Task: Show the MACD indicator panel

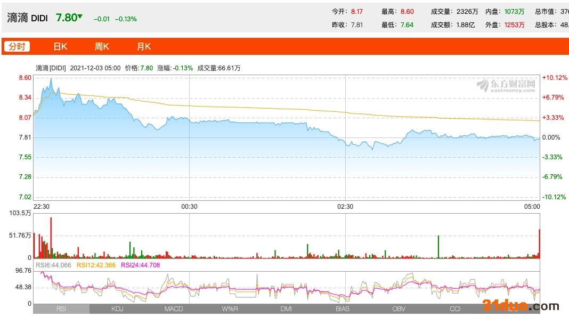Action: click(174, 309)
